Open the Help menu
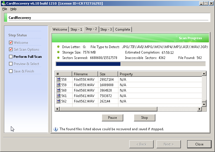 click(13, 9)
